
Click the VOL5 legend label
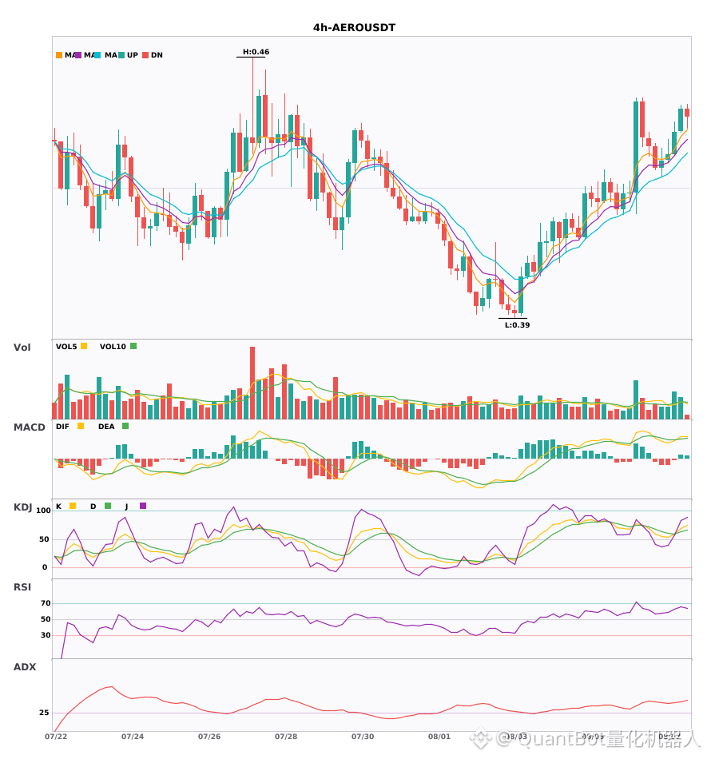point(66,347)
